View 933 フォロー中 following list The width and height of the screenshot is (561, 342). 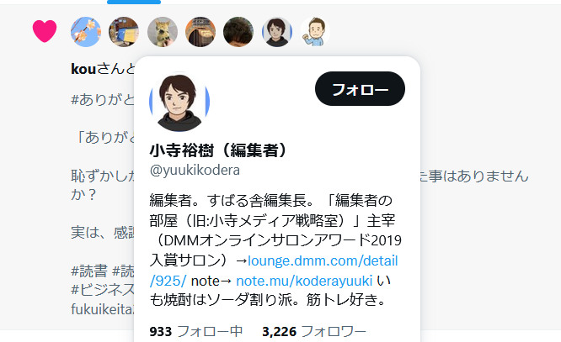(196, 331)
